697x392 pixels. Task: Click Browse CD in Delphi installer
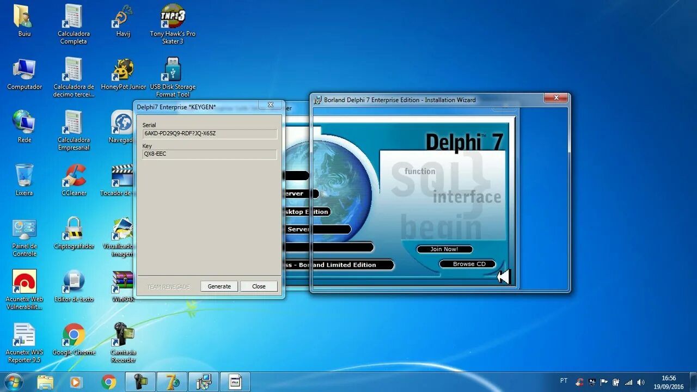pos(468,264)
